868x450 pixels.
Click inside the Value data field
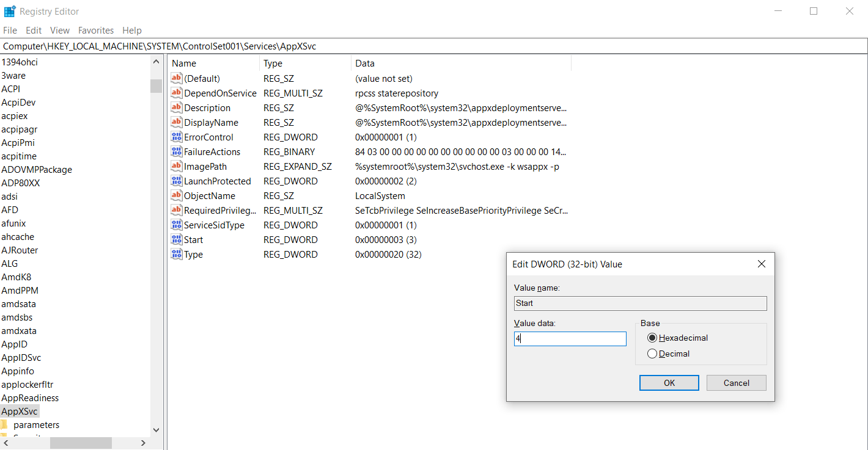(x=570, y=339)
